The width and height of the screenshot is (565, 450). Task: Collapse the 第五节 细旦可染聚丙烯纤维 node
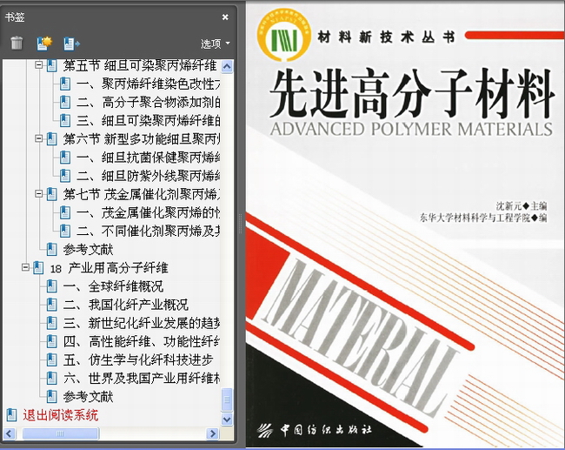click(x=38, y=65)
